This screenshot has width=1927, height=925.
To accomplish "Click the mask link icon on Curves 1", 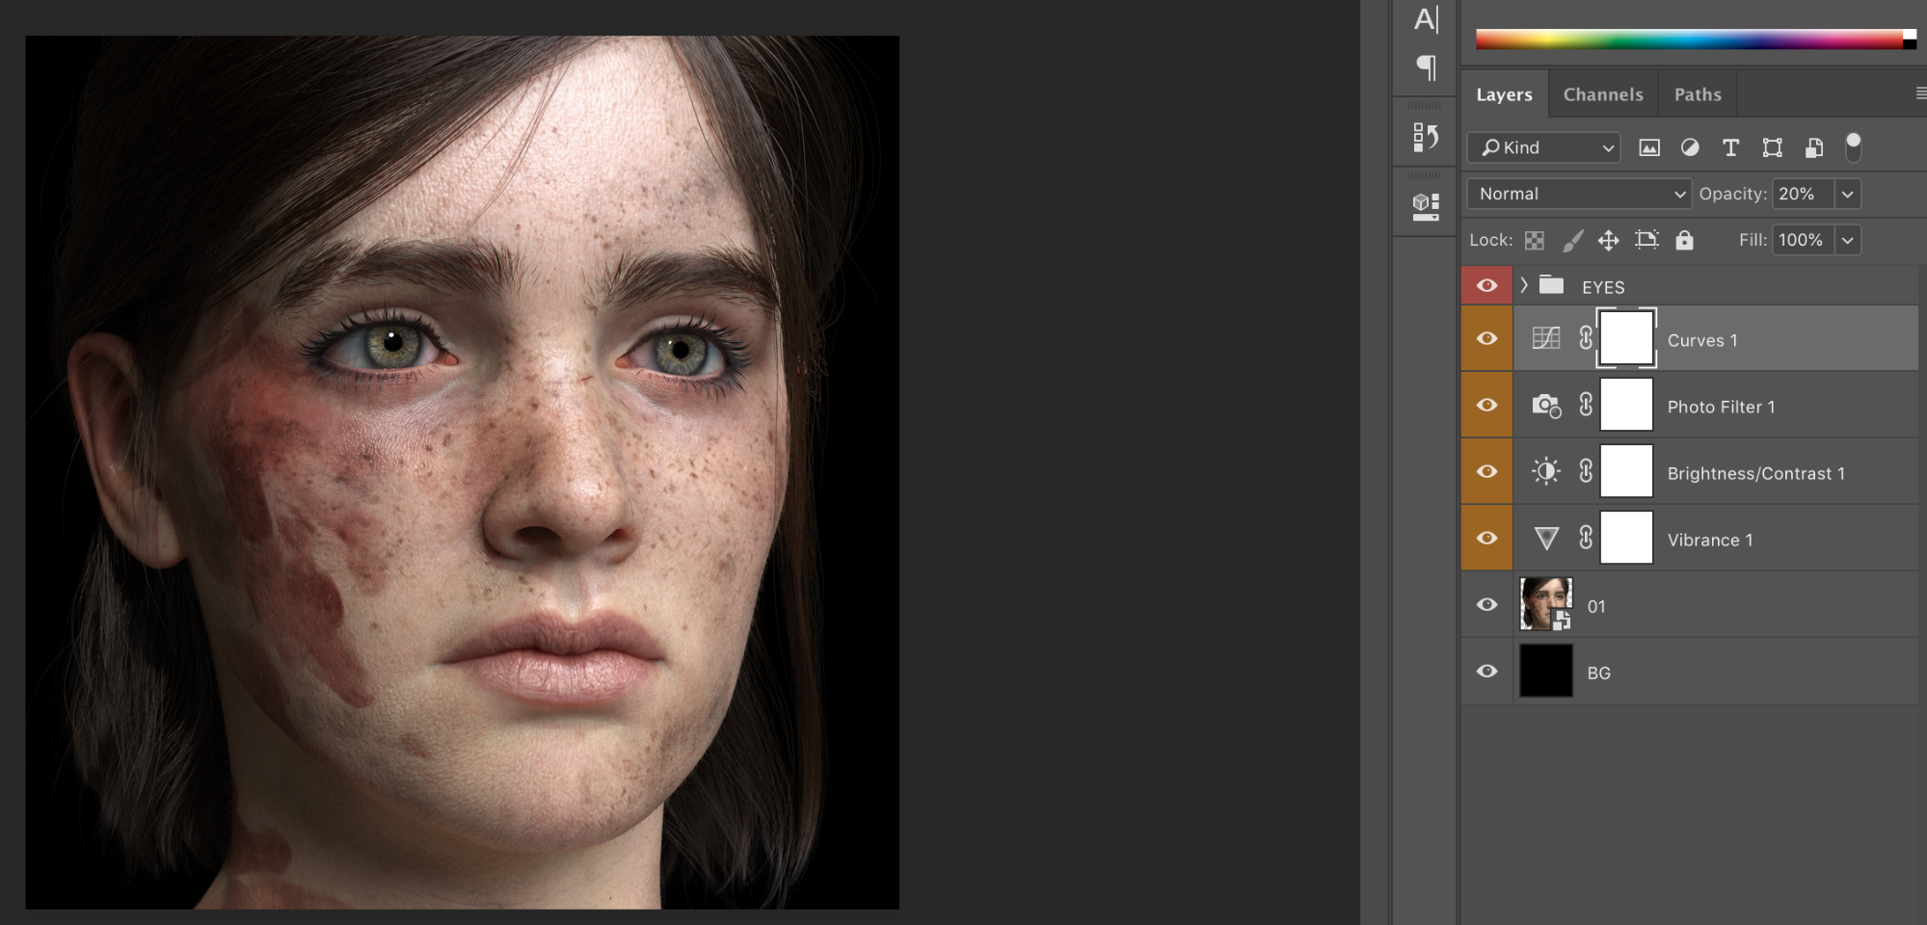I will click(x=1586, y=337).
